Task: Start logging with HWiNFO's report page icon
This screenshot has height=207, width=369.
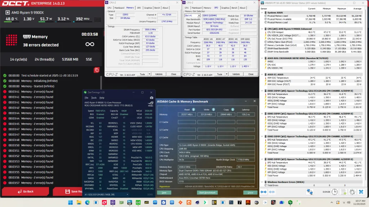Action: pos(343,192)
